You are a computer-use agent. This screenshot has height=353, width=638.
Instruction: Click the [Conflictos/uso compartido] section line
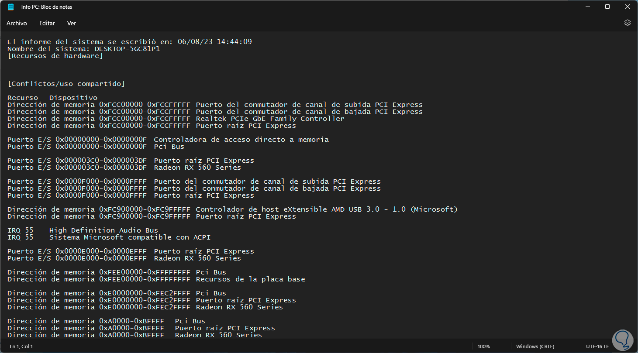pyautogui.click(x=66, y=84)
